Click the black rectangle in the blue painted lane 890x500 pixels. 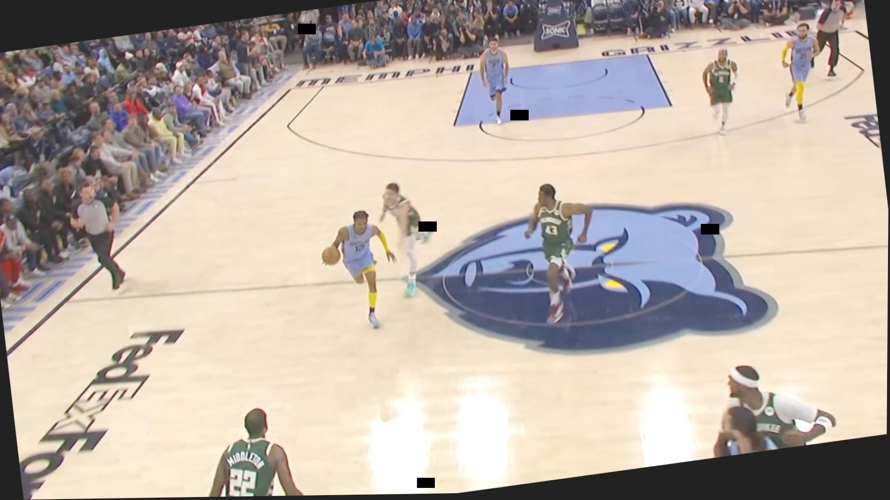519,115
